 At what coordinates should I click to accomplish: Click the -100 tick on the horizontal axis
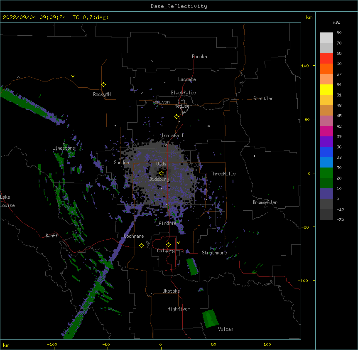(x=52, y=344)
